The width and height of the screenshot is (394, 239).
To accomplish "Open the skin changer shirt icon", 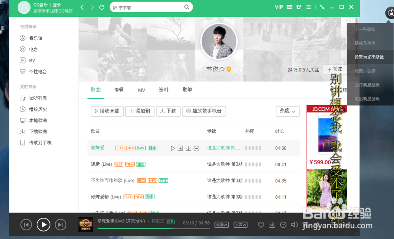I will click(299, 7).
